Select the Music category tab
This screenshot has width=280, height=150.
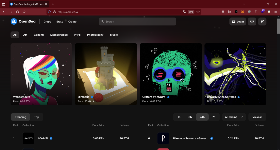pos(114,35)
